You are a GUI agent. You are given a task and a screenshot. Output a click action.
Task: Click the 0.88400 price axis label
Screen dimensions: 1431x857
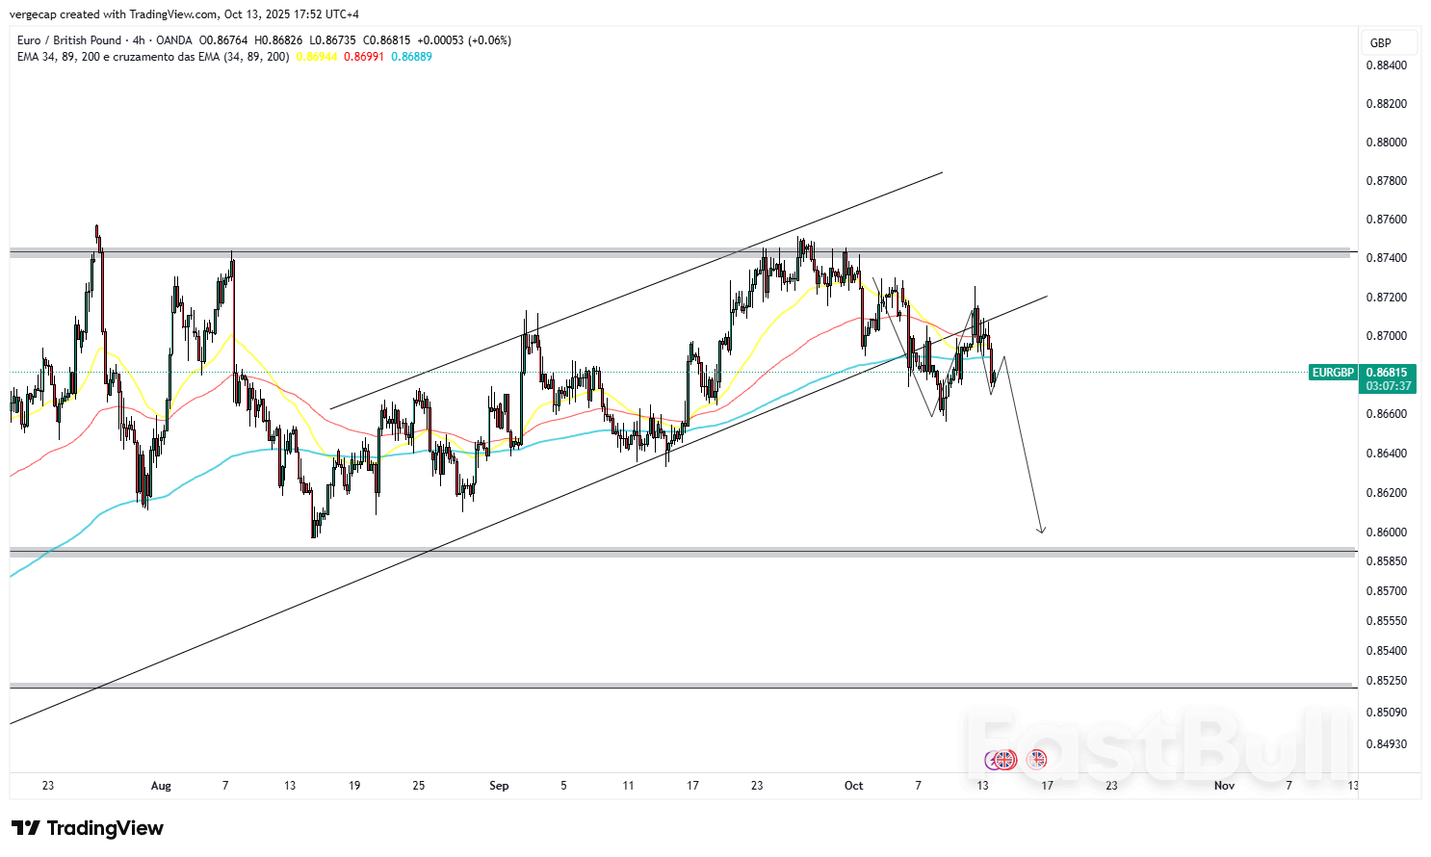pyautogui.click(x=1386, y=65)
